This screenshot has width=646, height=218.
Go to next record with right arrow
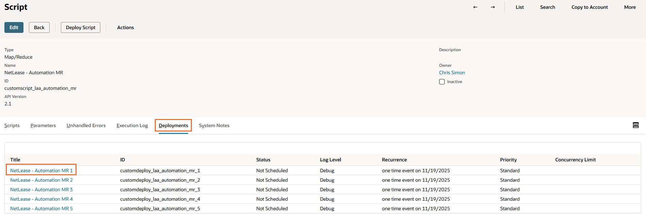pyautogui.click(x=493, y=7)
